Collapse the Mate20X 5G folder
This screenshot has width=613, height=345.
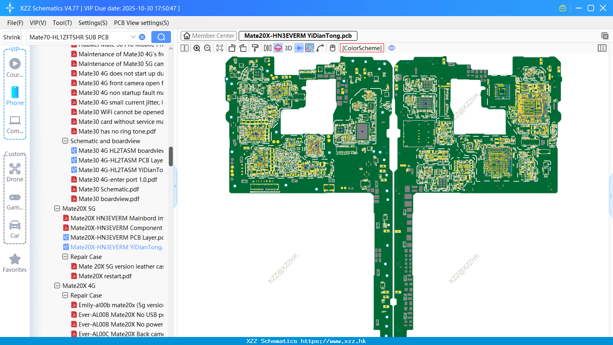pyautogui.click(x=57, y=209)
